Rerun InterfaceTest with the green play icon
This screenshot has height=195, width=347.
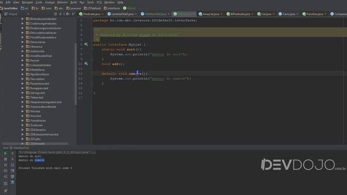click(x=5, y=153)
